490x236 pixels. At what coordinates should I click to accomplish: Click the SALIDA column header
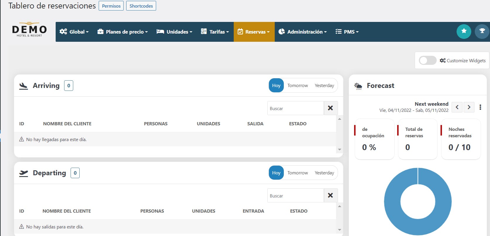point(255,124)
